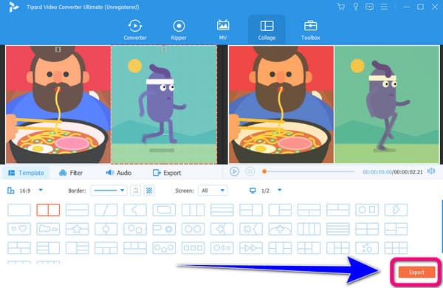
Task: Open the Export tab next to Audio
Action: 167,173
